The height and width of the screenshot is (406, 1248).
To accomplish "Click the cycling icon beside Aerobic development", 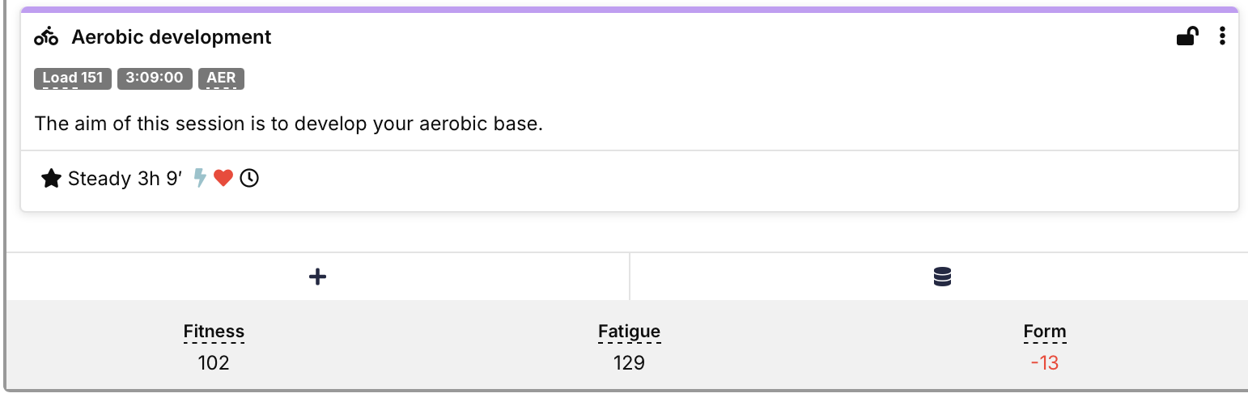I will 47,37.
